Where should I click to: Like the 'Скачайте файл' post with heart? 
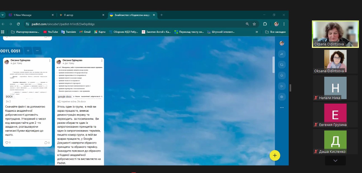point(7,142)
